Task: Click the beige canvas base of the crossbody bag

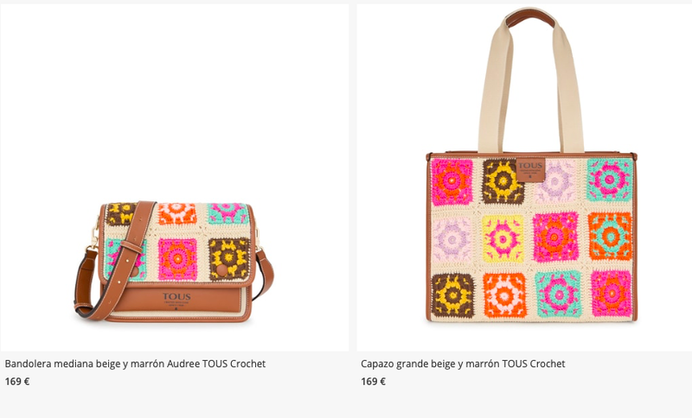Action: [x=175, y=313]
